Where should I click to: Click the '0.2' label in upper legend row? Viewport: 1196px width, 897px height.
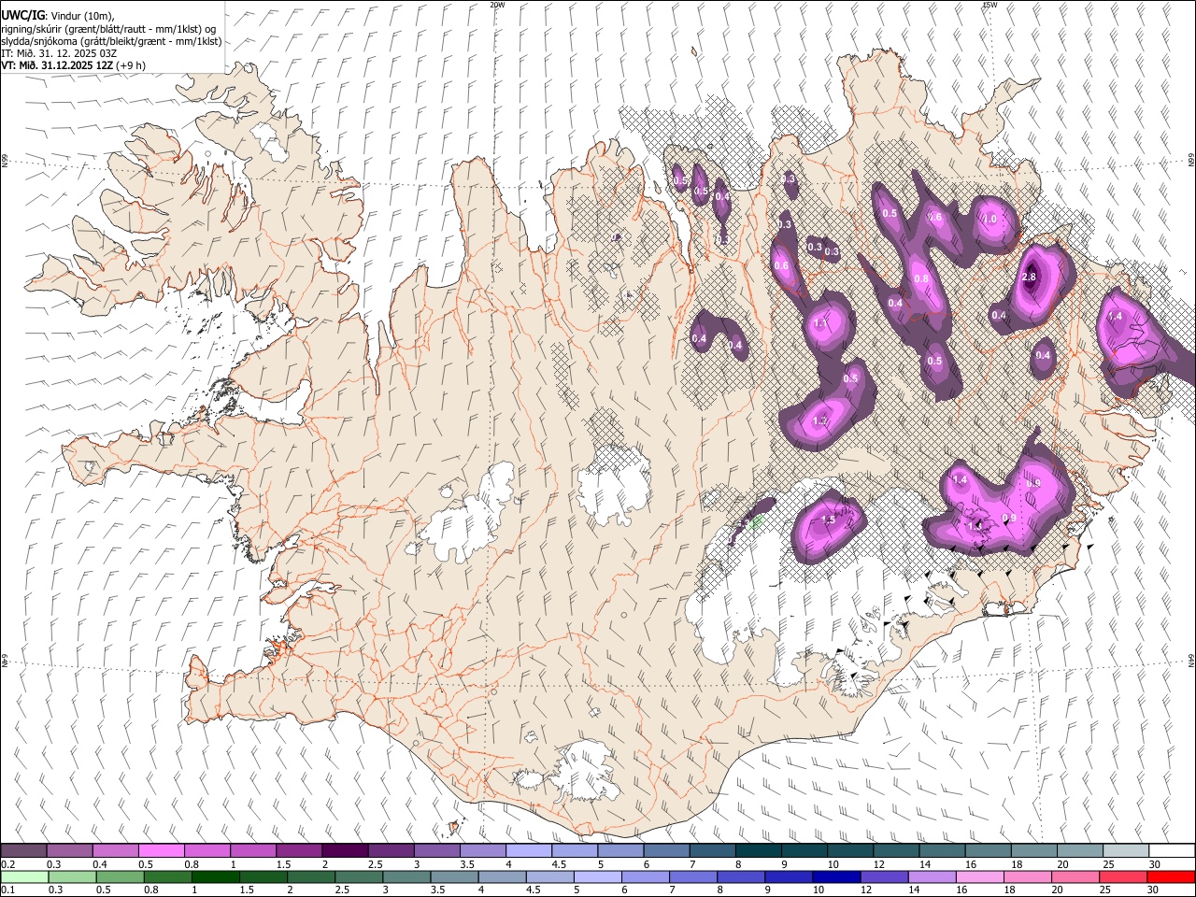pos(8,864)
